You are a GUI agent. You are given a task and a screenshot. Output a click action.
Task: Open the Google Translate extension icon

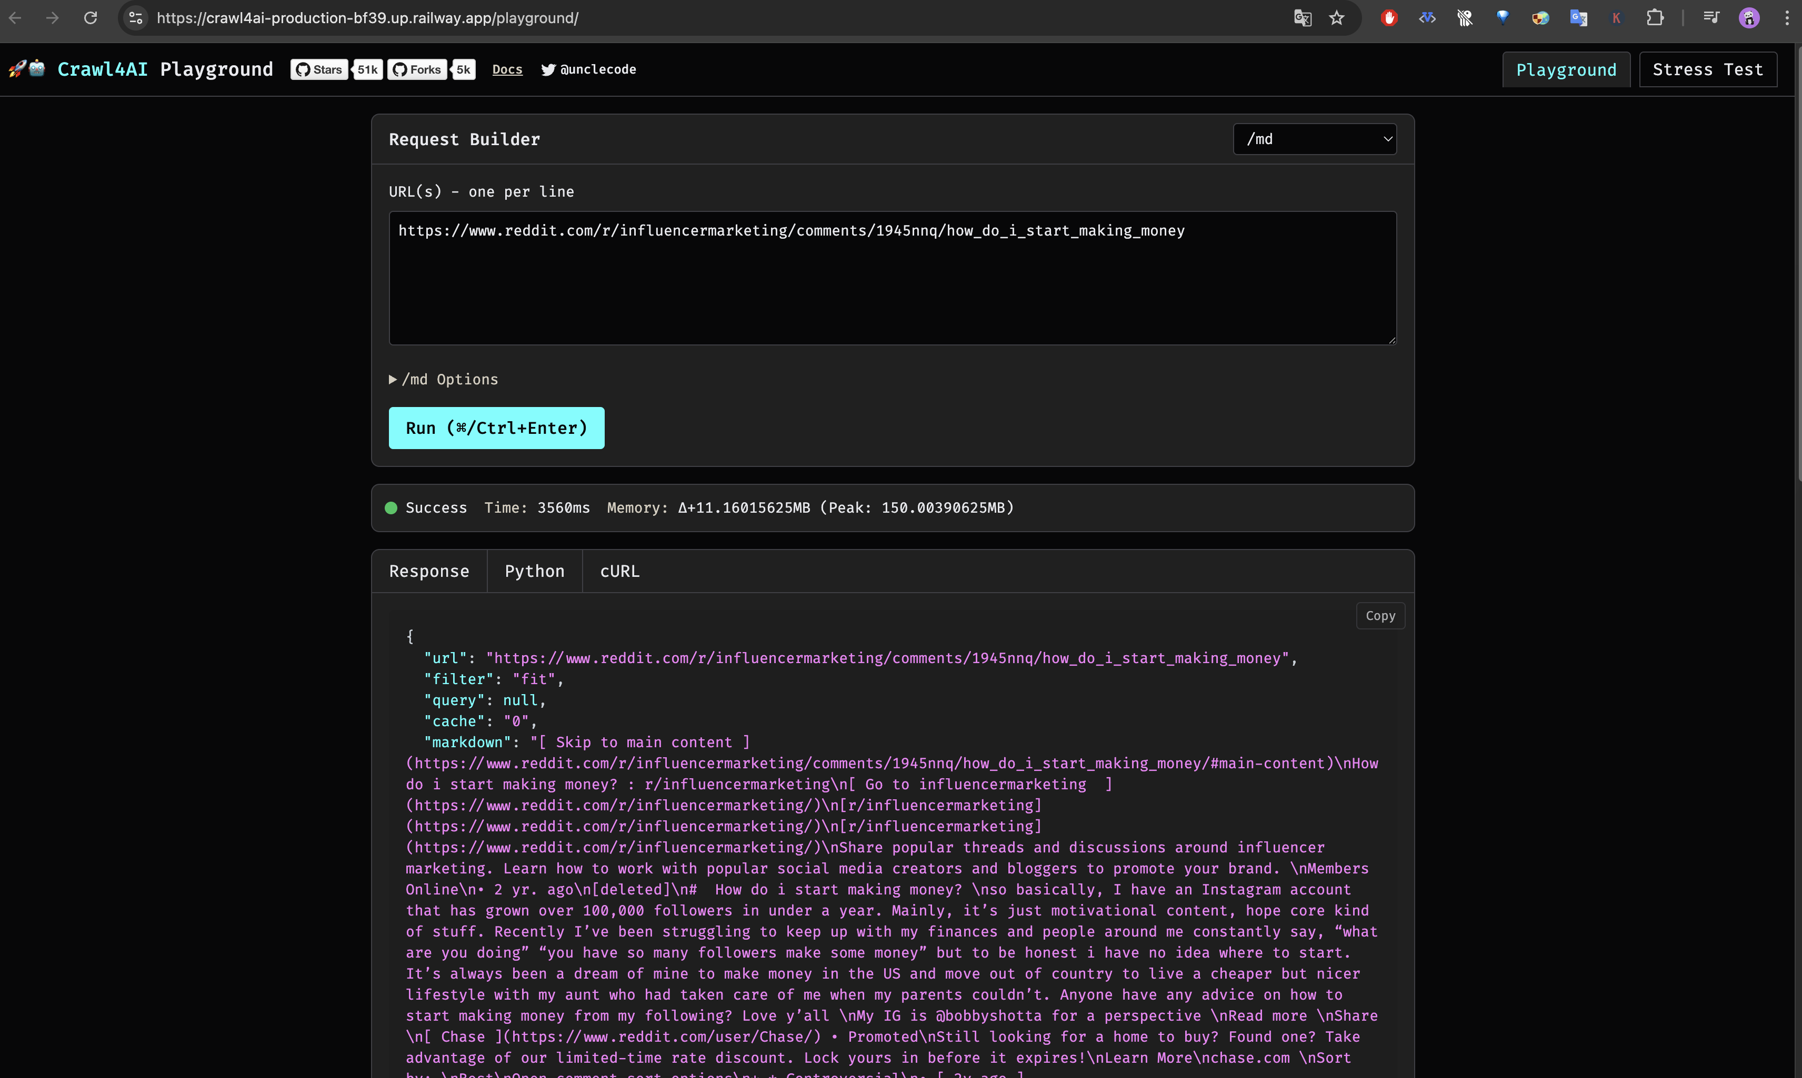click(x=1578, y=18)
